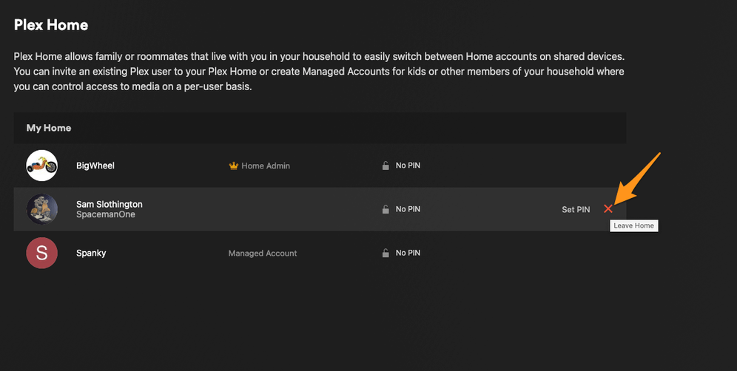Click the No PIN status for BigWheel

(x=408, y=166)
